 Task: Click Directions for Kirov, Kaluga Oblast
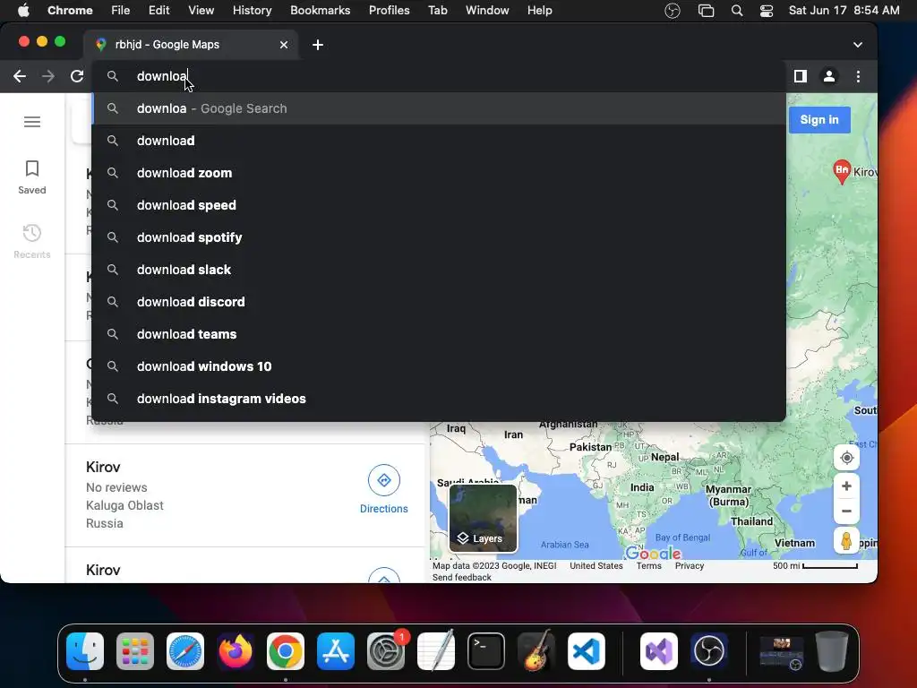point(383,489)
